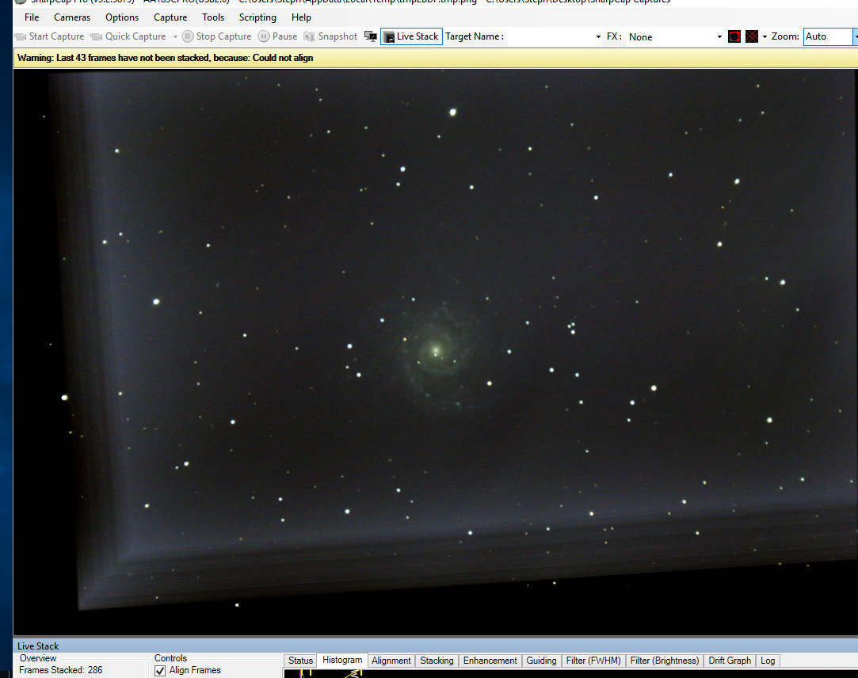Image resolution: width=858 pixels, height=678 pixels.
Task: Open the File menu
Action: 32,17
